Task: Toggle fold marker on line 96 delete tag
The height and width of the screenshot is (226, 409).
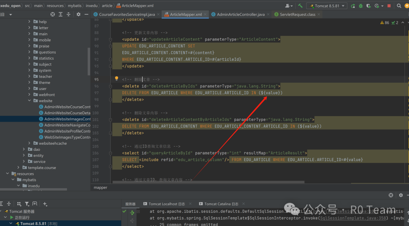Action: (x=110, y=87)
